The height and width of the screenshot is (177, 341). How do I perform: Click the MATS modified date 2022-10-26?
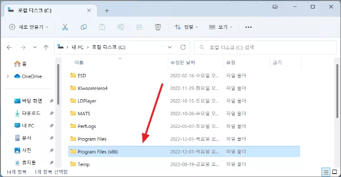point(194,113)
